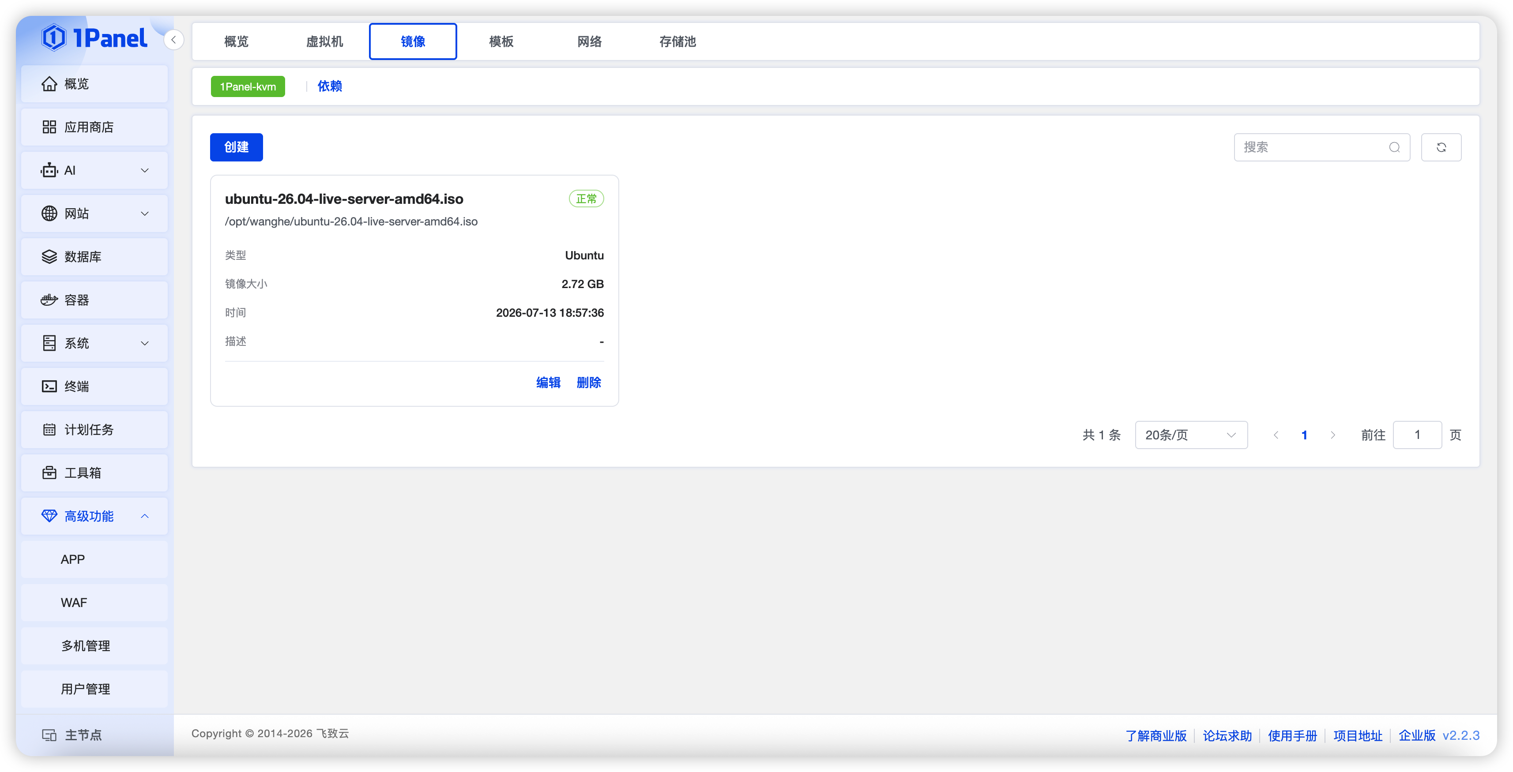Collapse the sidebar with the arrow button
The width and height of the screenshot is (1513, 772).
(x=174, y=40)
